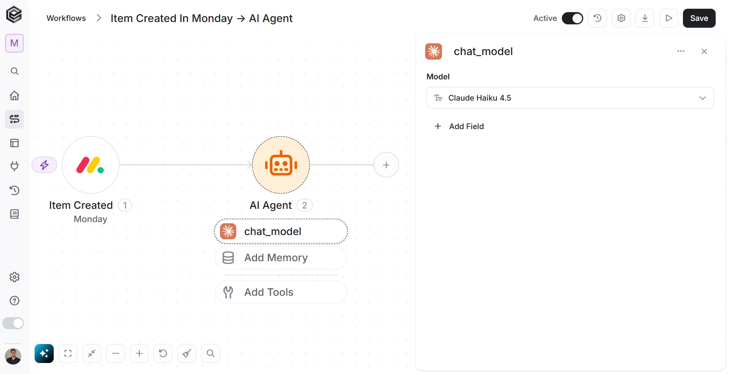Screen dimensions: 729x374
Task: Open user profile avatar at bottom left
Action: tap(13, 357)
